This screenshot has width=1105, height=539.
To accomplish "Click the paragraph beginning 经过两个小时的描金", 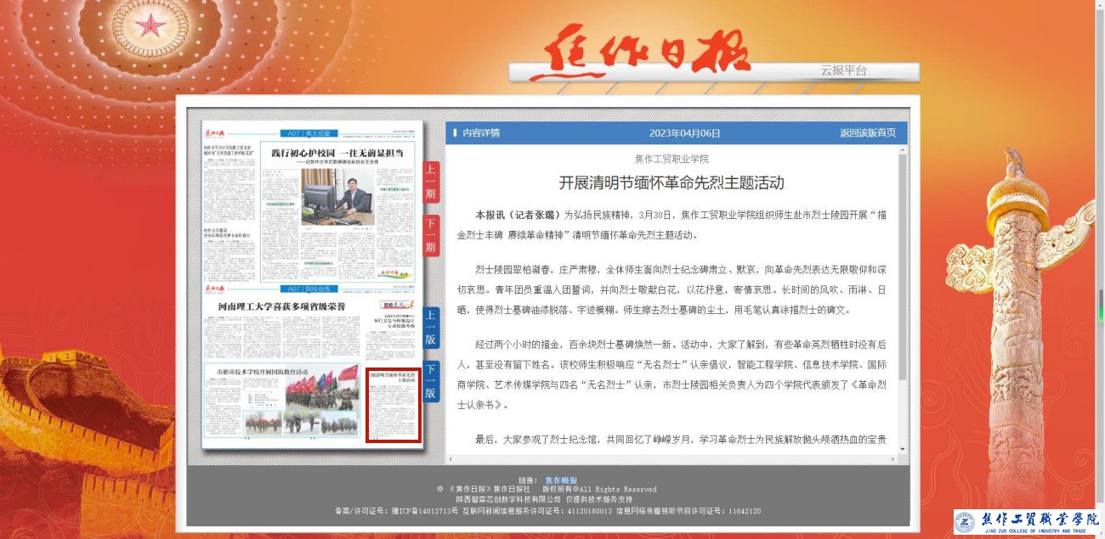I will pyautogui.click(x=671, y=374).
